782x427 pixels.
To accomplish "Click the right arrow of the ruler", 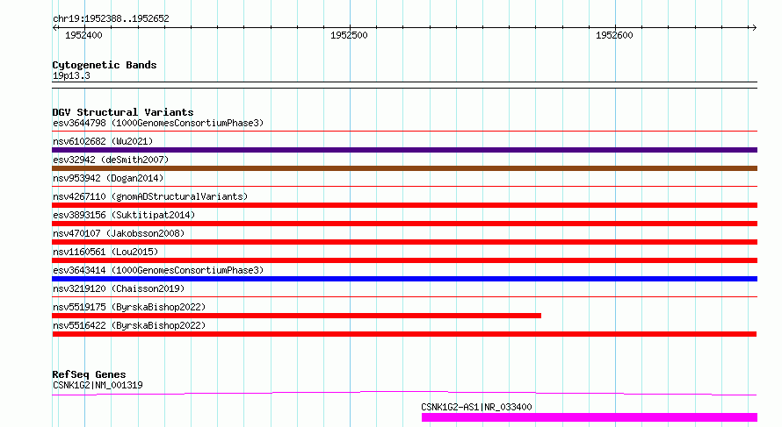I will (x=754, y=27).
